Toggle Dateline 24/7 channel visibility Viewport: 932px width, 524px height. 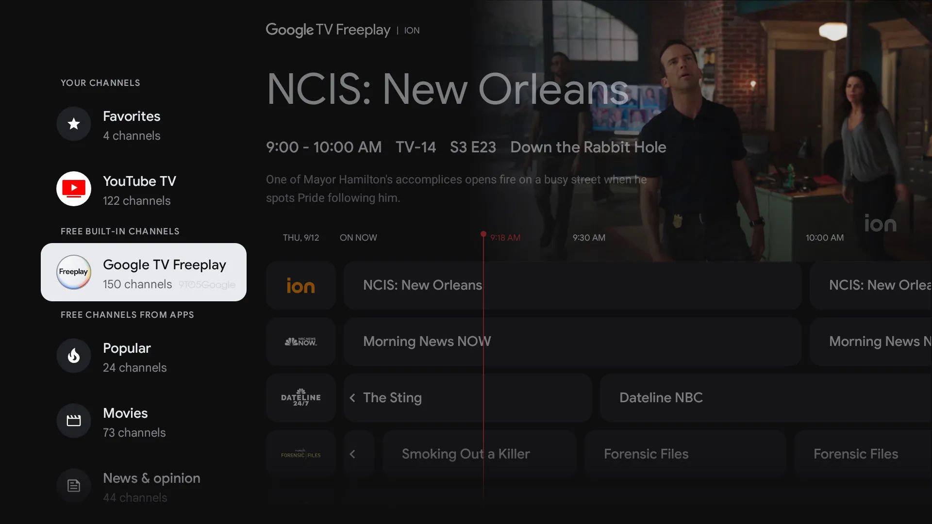tap(301, 397)
